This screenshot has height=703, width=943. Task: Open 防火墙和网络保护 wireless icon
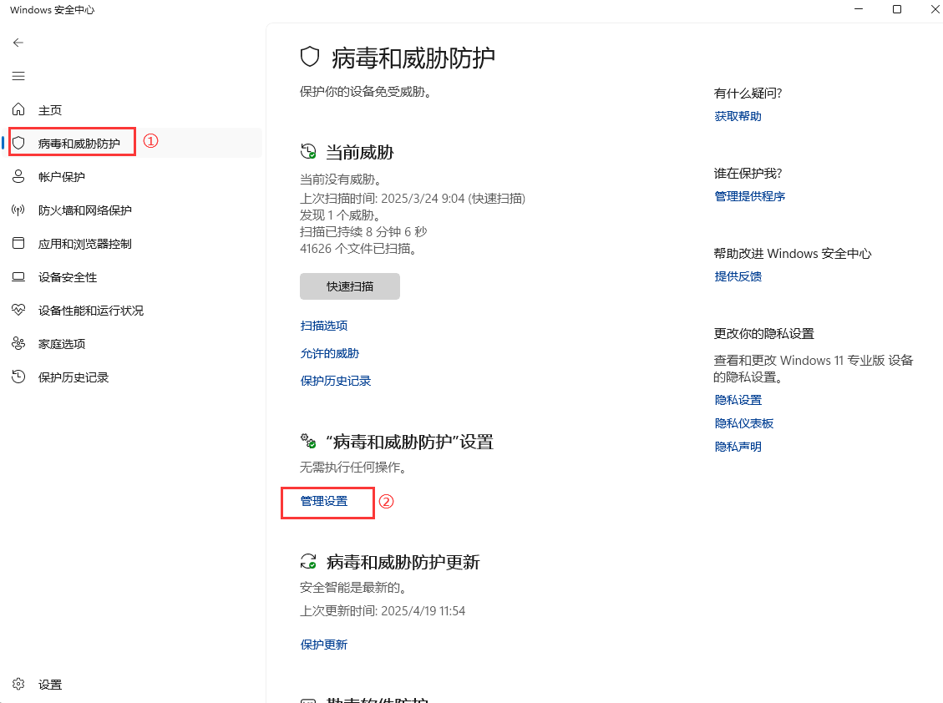[19, 210]
